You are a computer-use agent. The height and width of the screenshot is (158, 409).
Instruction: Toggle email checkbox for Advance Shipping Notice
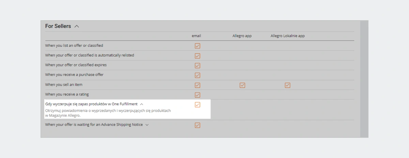(x=197, y=125)
